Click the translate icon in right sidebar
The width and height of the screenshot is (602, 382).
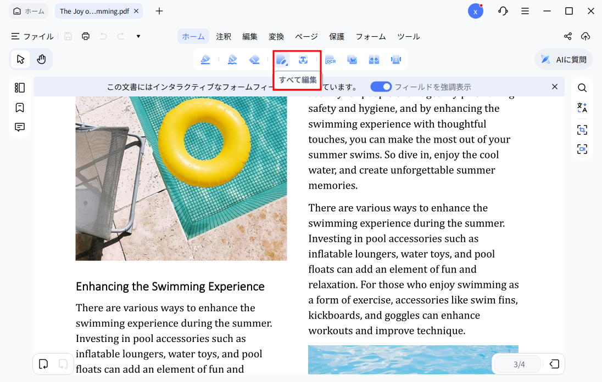coord(582,108)
